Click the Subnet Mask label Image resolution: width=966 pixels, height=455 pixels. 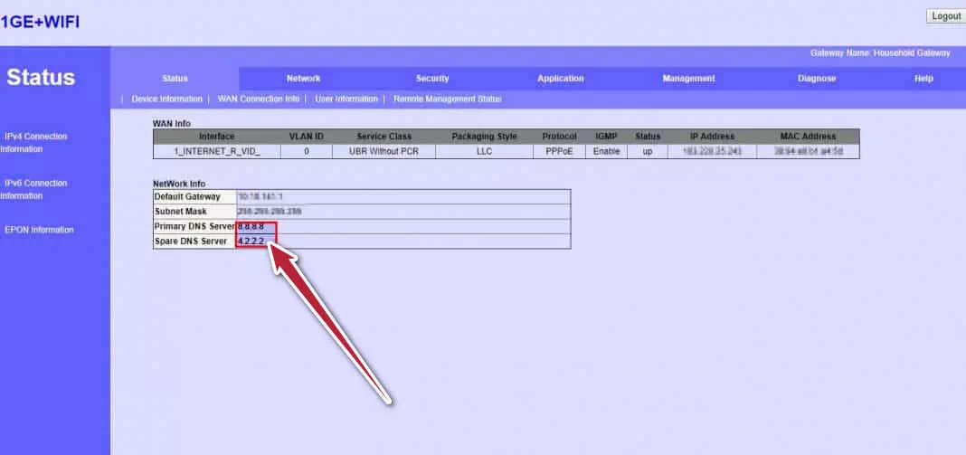(x=179, y=212)
